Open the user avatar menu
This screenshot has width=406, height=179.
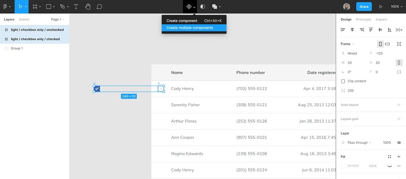[x=347, y=7]
